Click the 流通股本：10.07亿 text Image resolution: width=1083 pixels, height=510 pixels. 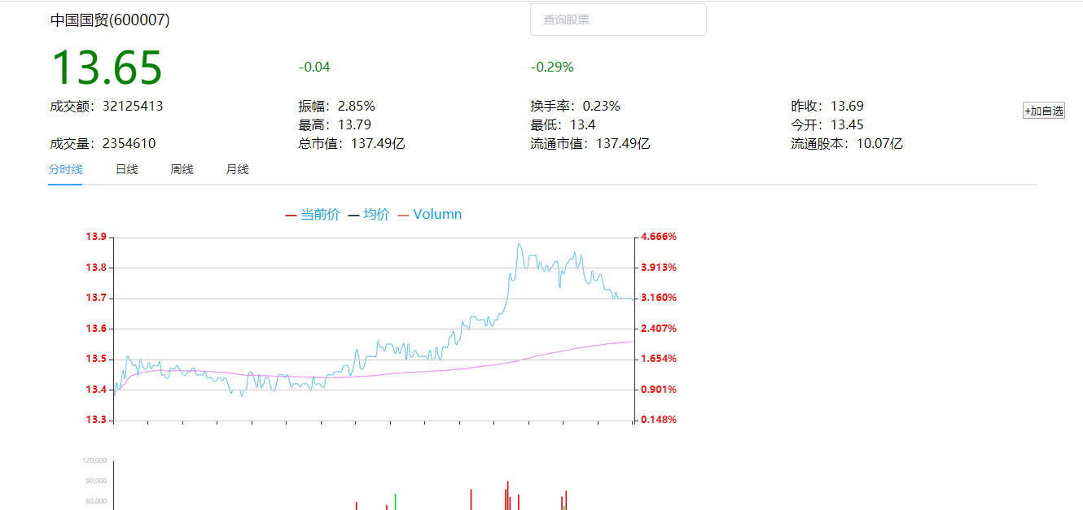[847, 144]
